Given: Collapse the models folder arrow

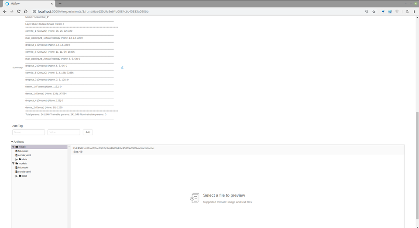Looking at the screenshot, I should (x=13, y=163).
